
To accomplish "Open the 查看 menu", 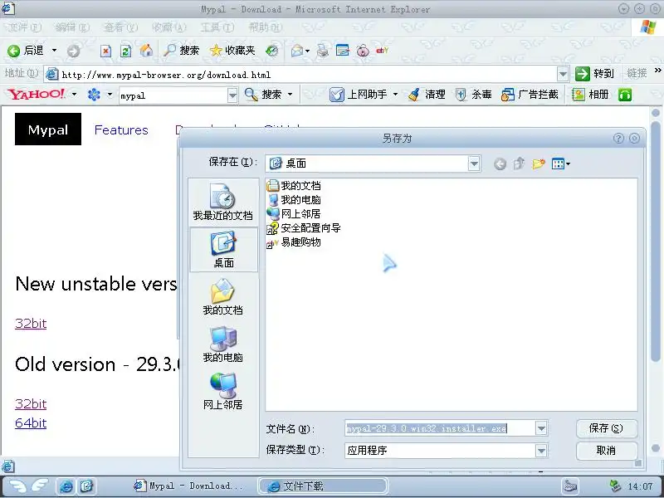I will (x=120, y=27).
